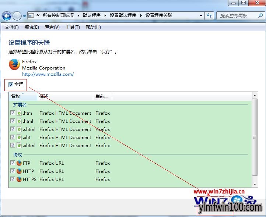Viewport: 266px width, 217px height.
Task: Navigate to 设置默认程序 breadcrumb
Action: pos(123,15)
